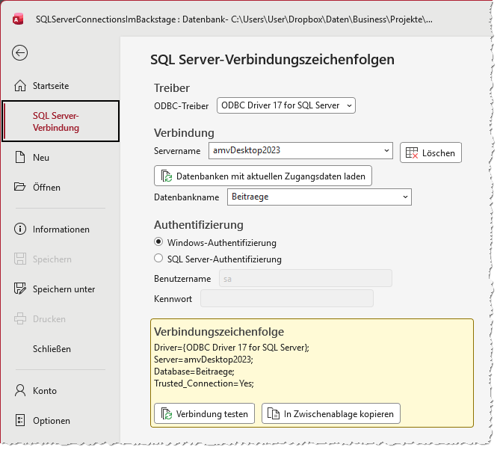The image size is (497, 450).
Task: Click the Öffnen folder icon
Action: (19, 187)
